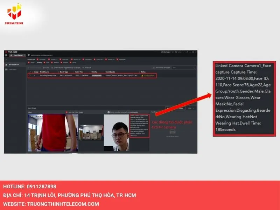Screen dimensions: 280x210
Task: Click the Event Time column header
Action: pyautogui.click(x=79, y=72)
